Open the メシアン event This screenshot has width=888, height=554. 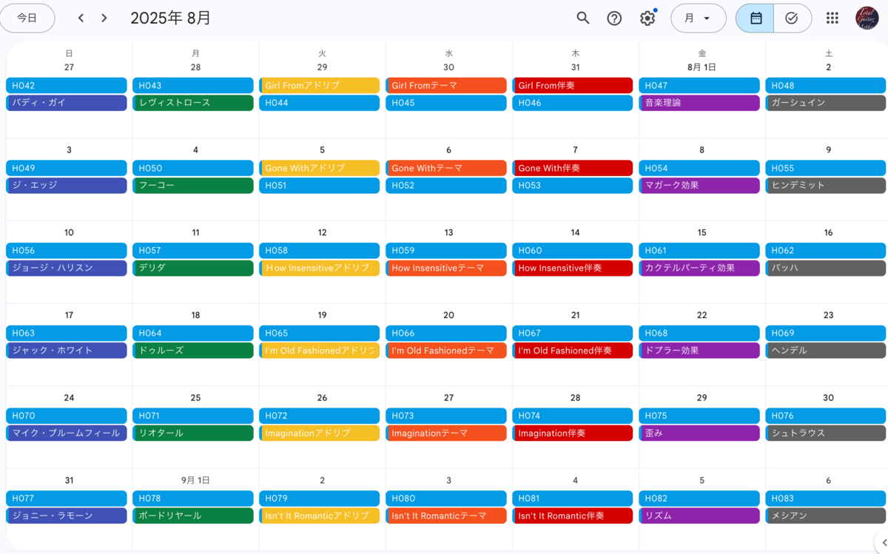coord(826,516)
